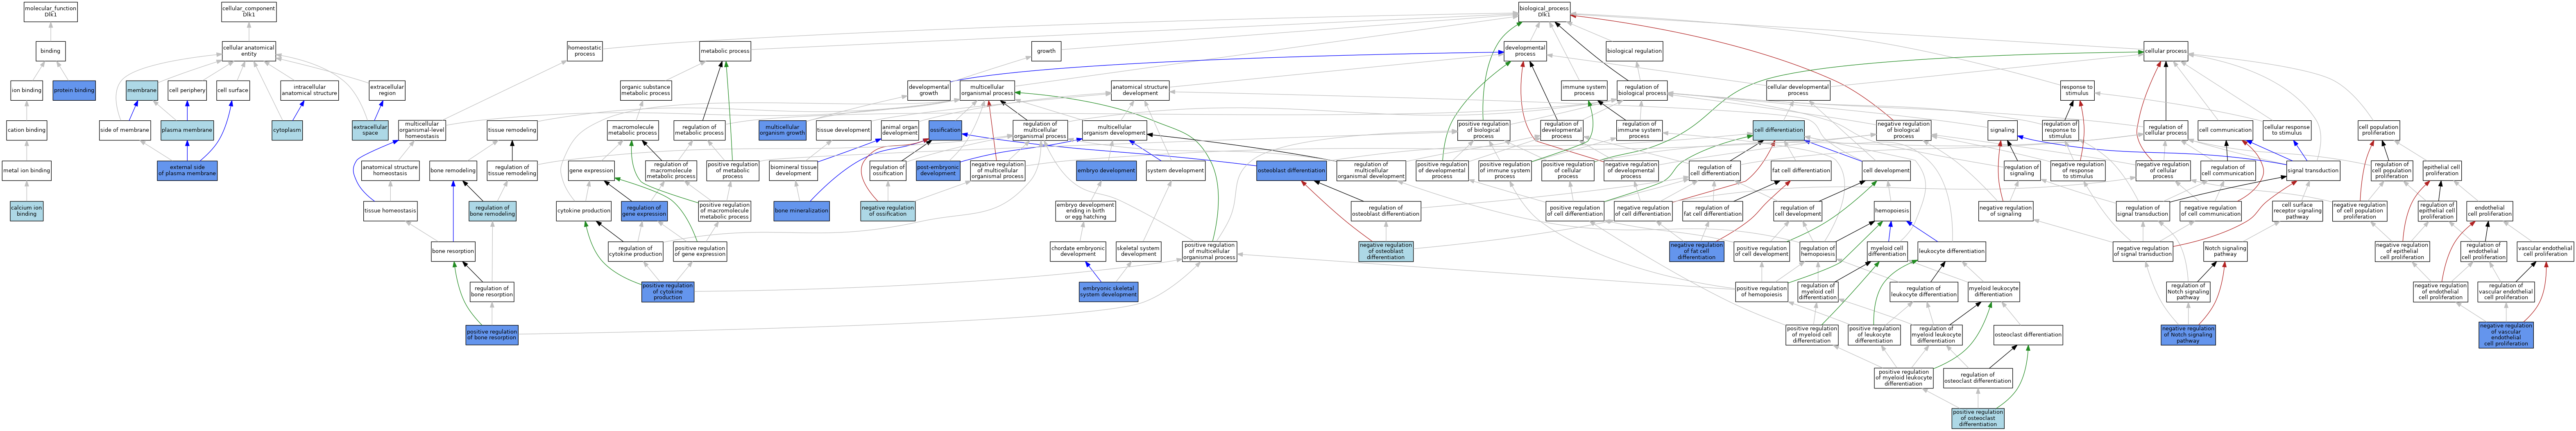Click 'positive regulation of cytokine production' node
2576x431 pixels.
tap(668, 291)
